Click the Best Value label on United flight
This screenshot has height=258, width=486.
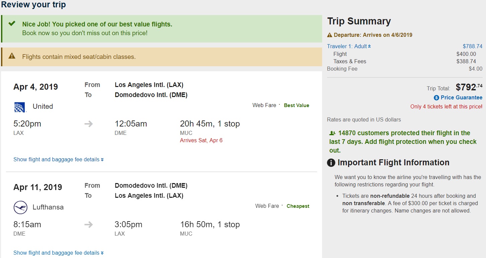tap(296, 105)
